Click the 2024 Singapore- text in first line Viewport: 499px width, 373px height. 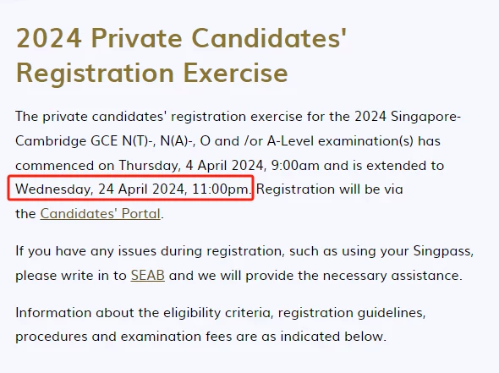(408, 117)
